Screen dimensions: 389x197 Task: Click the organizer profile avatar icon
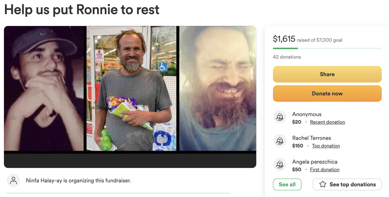[13, 180]
